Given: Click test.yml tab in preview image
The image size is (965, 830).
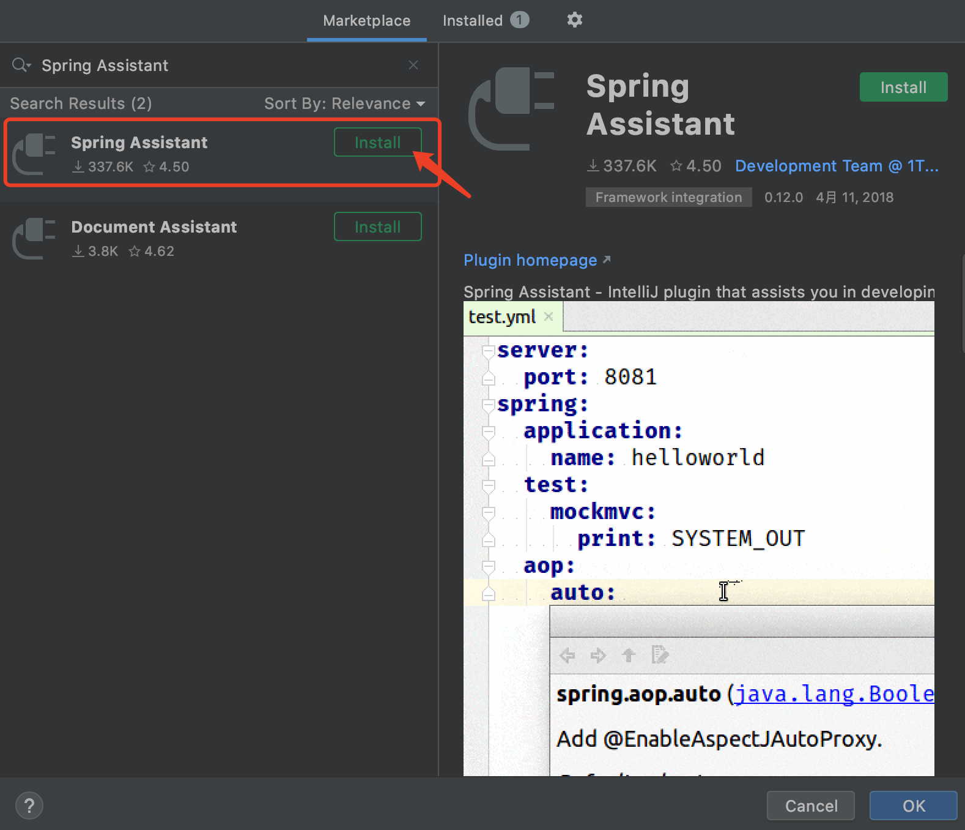Looking at the screenshot, I should tap(512, 317).
